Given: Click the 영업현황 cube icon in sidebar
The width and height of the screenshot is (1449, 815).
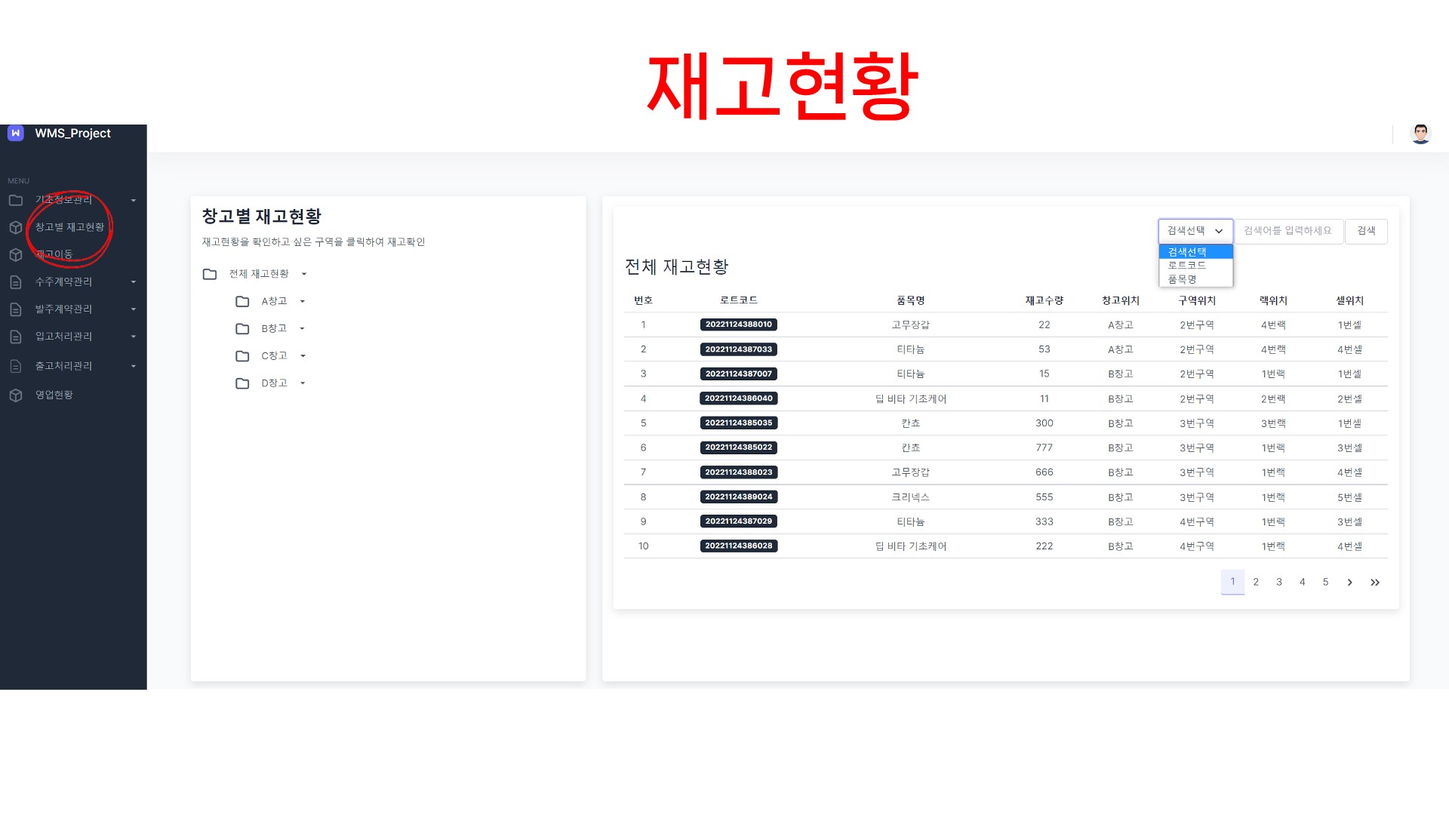Looking at the screenshot, I should point(16,395).
